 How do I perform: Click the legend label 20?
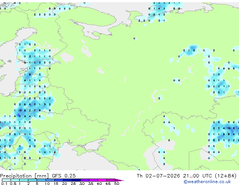[64, 183]
